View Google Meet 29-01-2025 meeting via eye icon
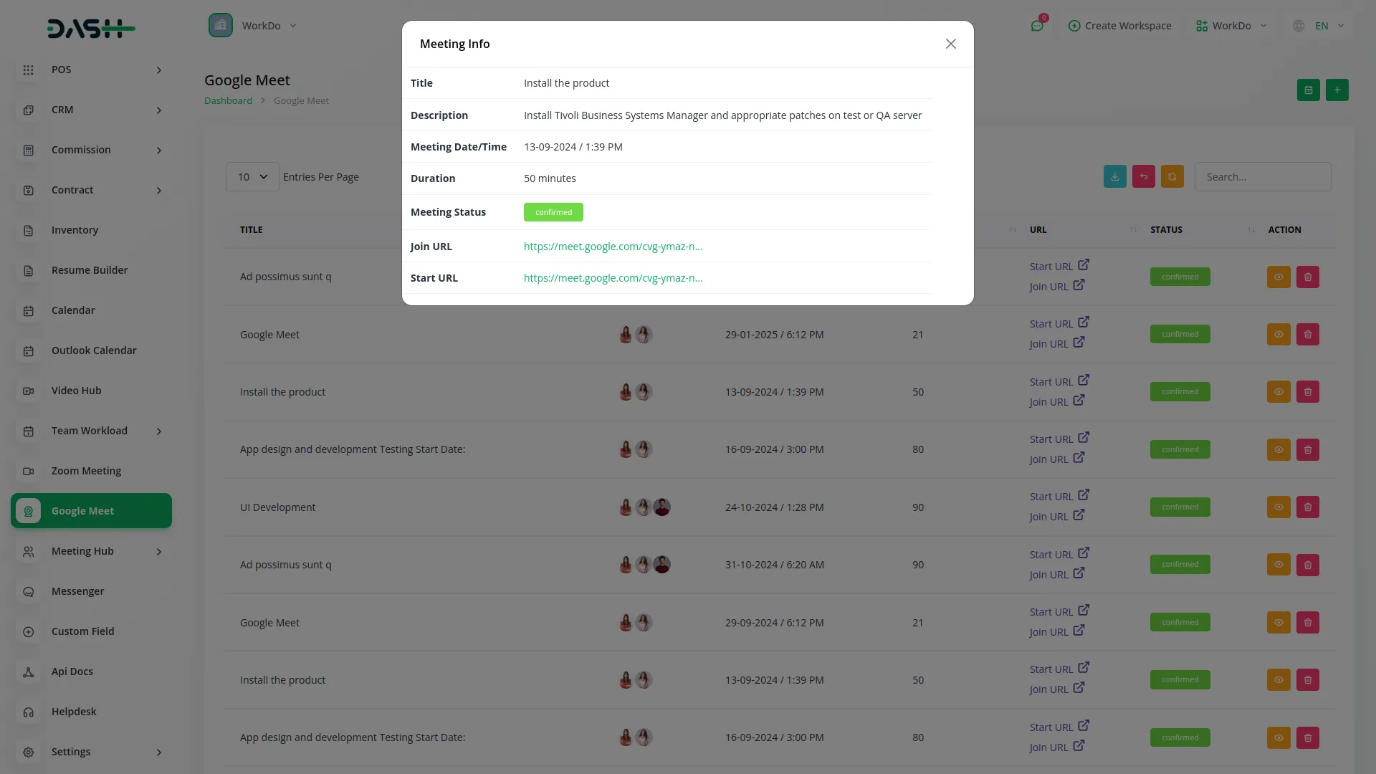Viewport: 1376px width, 774px height. [x=1278, y=335]
